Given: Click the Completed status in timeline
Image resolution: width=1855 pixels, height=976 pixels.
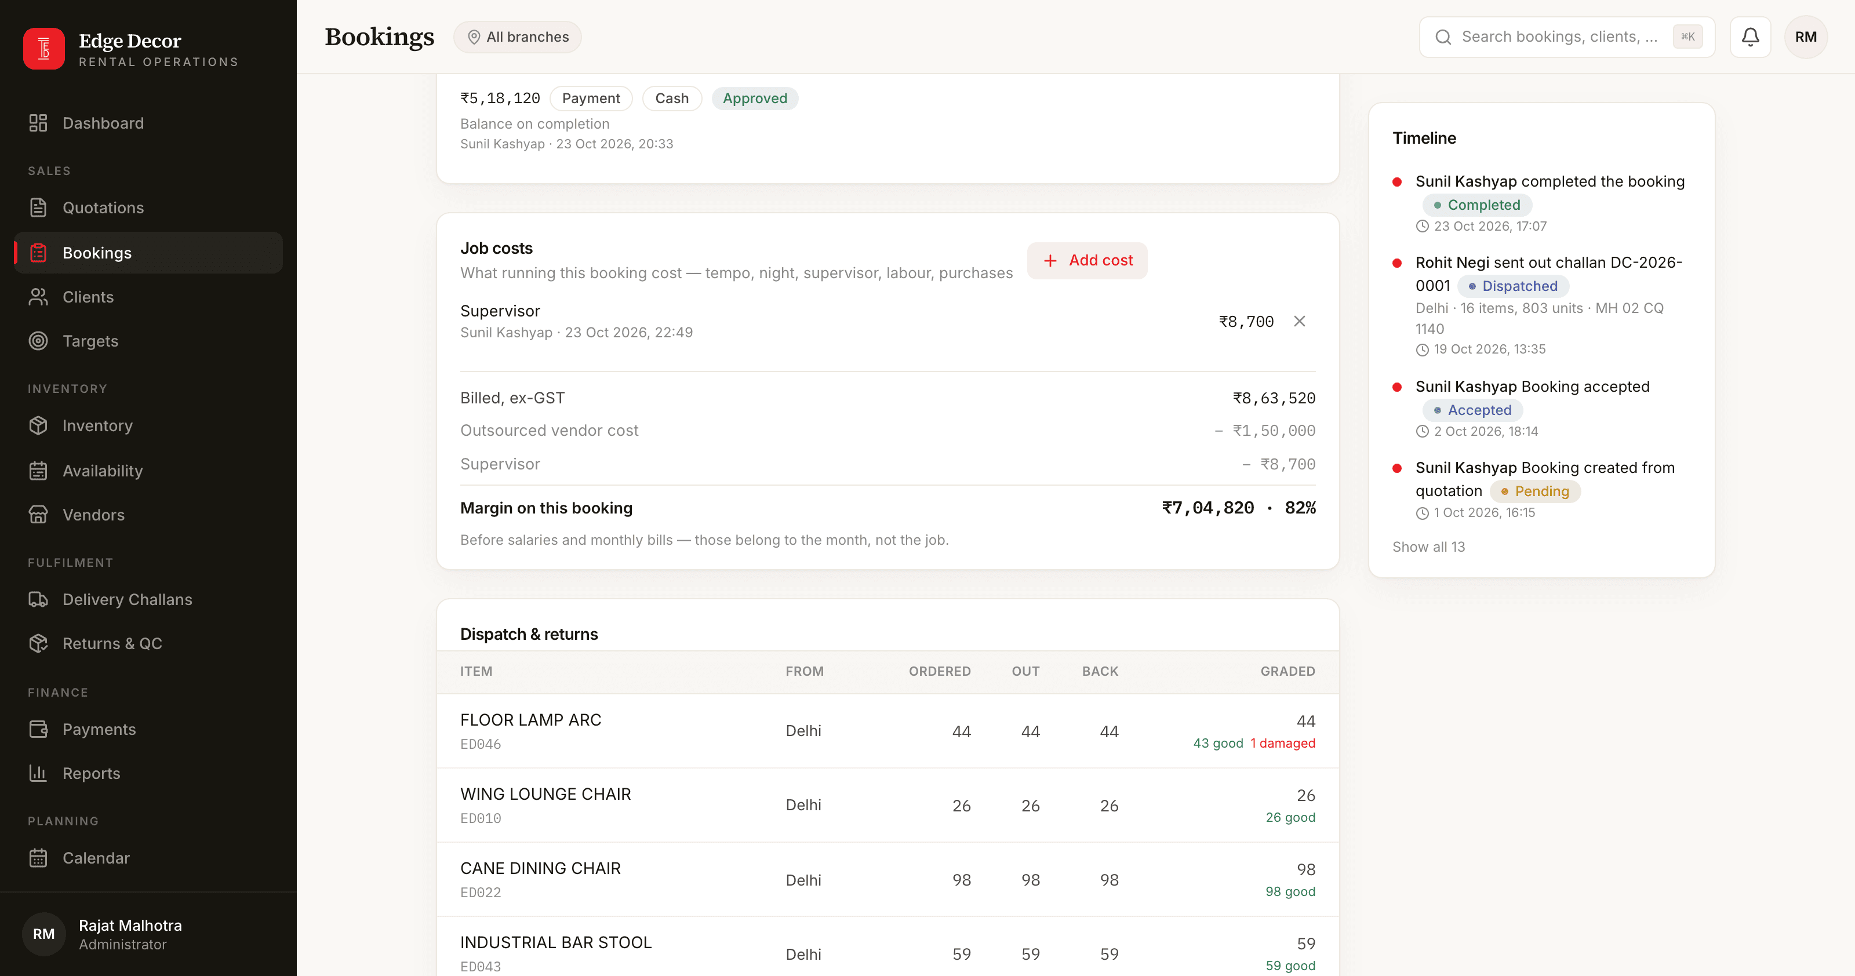Looking at the screenshot, I should 1477,205.
